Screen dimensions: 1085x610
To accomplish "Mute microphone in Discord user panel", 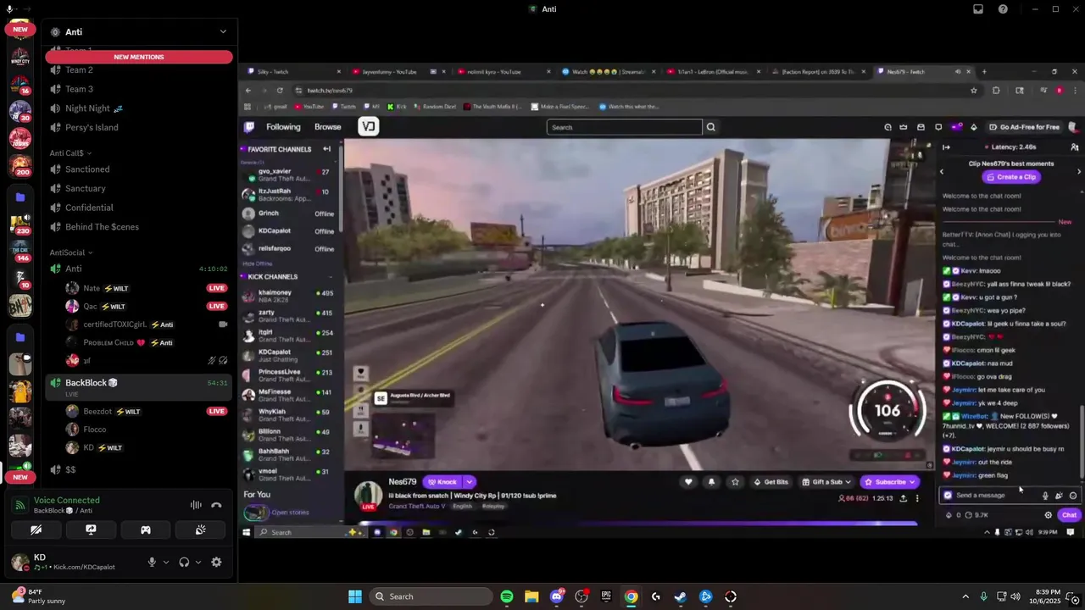I will point(152,562).
